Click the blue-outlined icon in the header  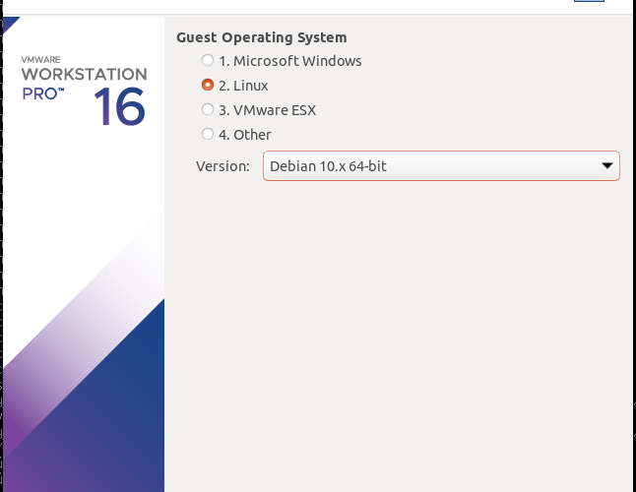(589, 1)
